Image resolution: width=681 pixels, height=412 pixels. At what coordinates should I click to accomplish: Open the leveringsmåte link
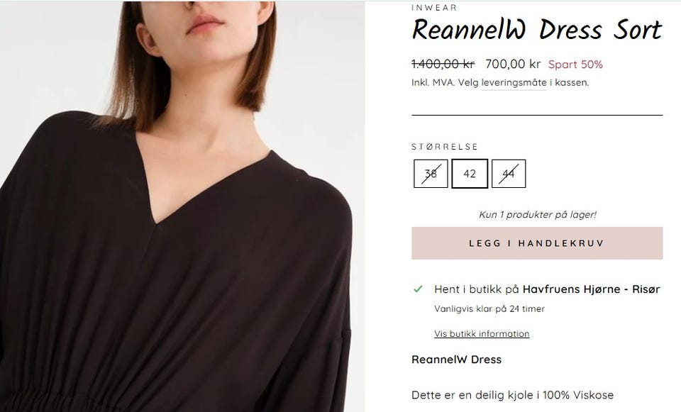click(514, 82)
